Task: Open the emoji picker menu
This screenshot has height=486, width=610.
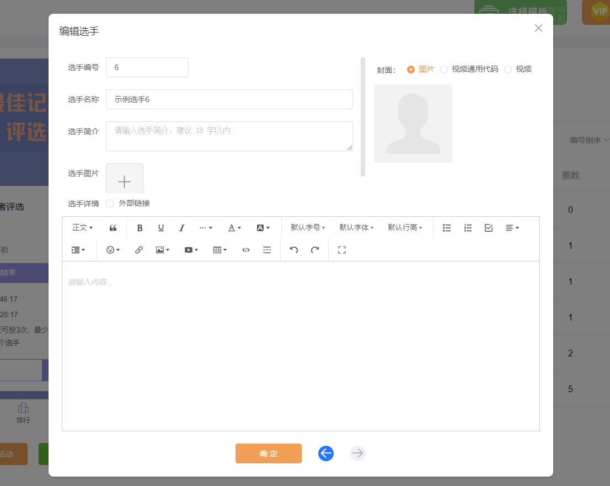Action: 113,250
